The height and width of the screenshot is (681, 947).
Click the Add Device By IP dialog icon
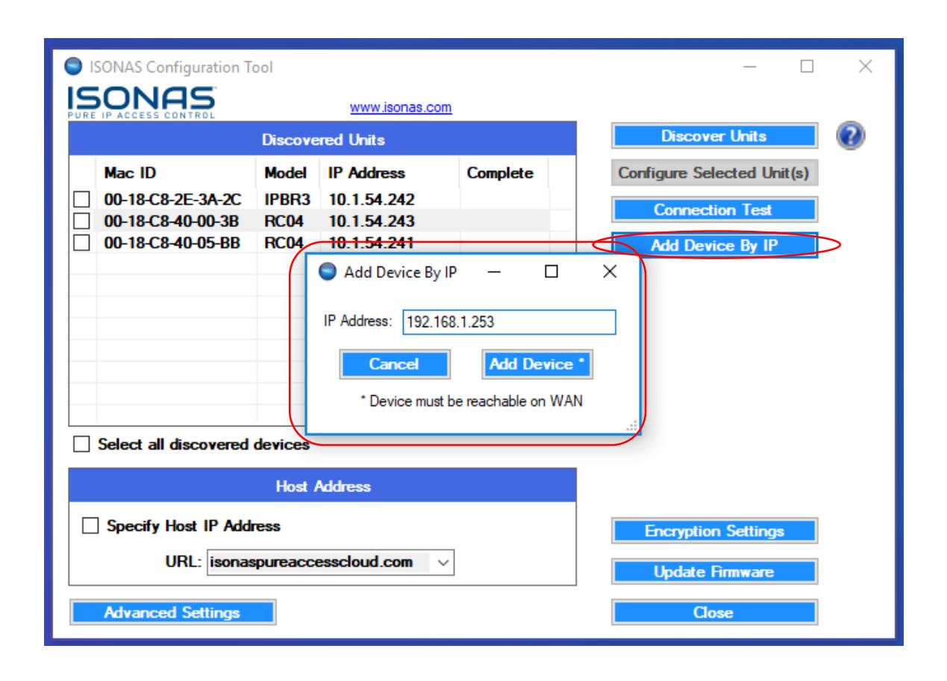pyautogui.click(x=328, y=272)
